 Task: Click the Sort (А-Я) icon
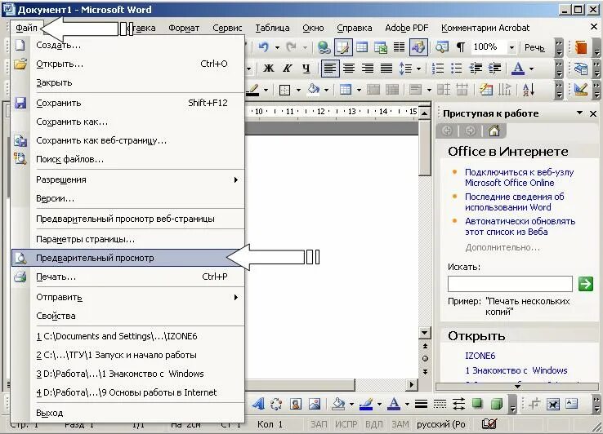pyautogui.click(x=529, y=90)
